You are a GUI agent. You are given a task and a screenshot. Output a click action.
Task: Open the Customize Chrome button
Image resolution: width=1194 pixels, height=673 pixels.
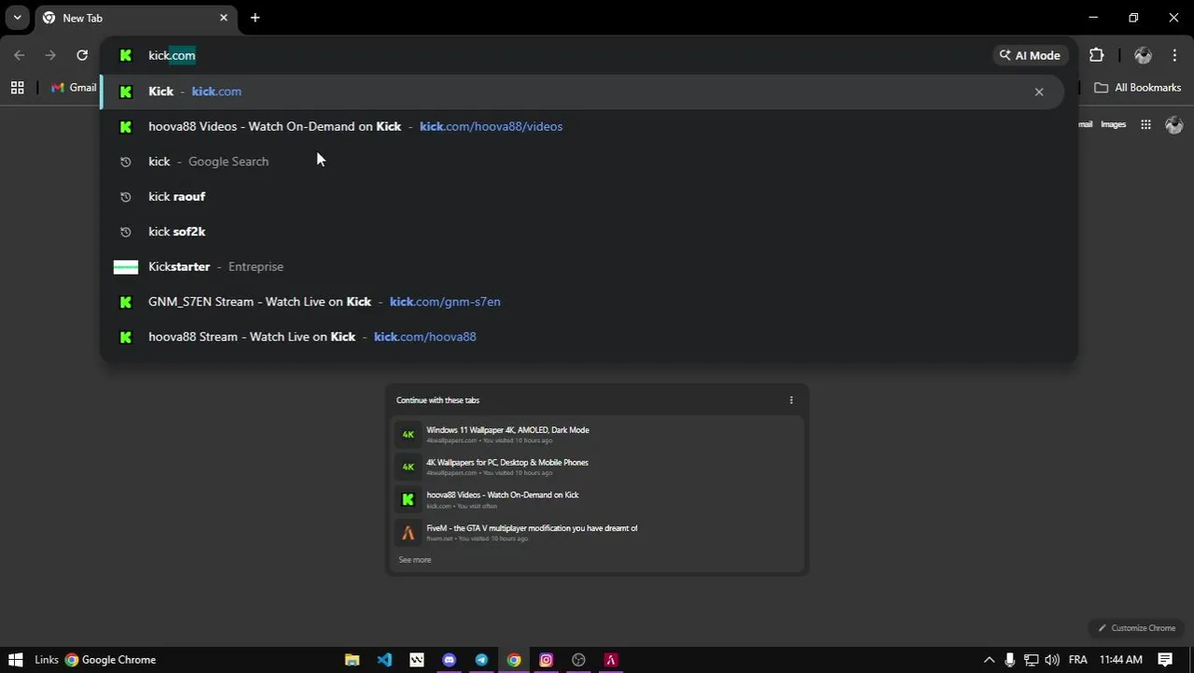pyautogui.click(x=1136, y=628)
